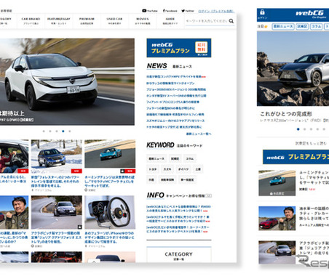
Task: Tap the 最新ニュース tab in mobile view
Action: point(283,26)
